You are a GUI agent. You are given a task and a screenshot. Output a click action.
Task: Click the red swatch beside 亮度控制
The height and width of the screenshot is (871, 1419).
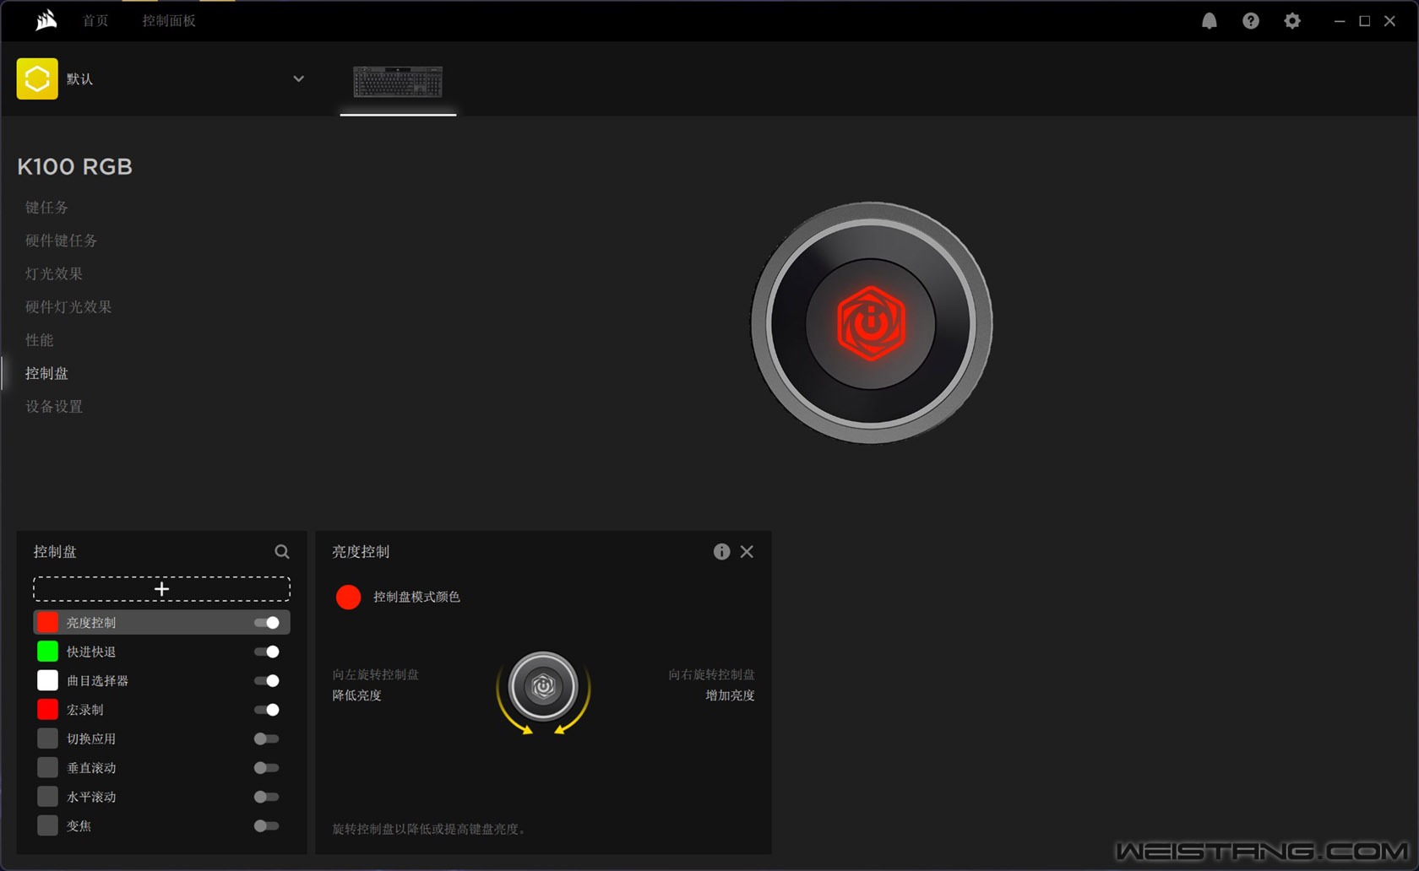(47, 623)
